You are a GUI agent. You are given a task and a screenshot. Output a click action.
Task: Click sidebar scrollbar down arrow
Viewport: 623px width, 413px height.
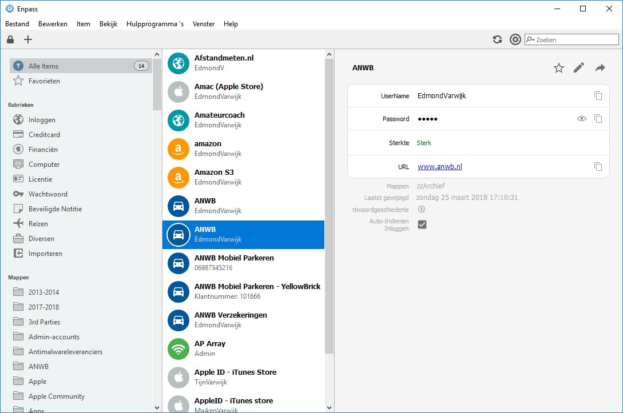pyautogui.click(x=157, y=407)
